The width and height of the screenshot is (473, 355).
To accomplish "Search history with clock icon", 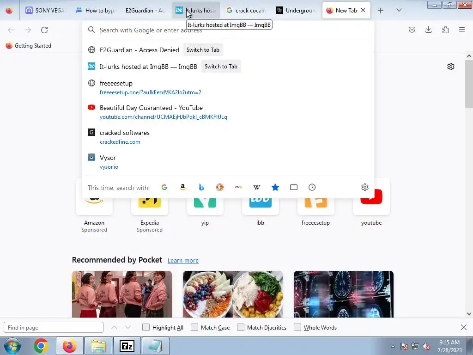I will point(312,188).
